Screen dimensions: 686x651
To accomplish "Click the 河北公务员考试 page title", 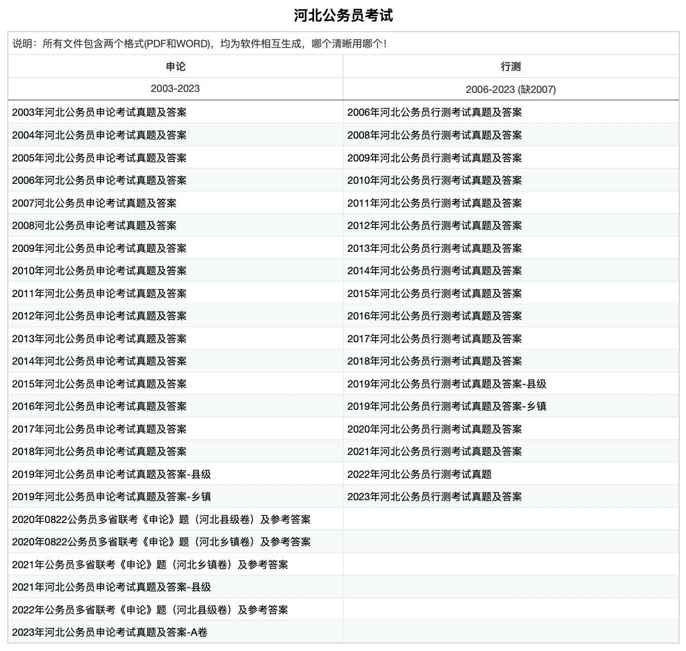I will click(x=343, y=16).
